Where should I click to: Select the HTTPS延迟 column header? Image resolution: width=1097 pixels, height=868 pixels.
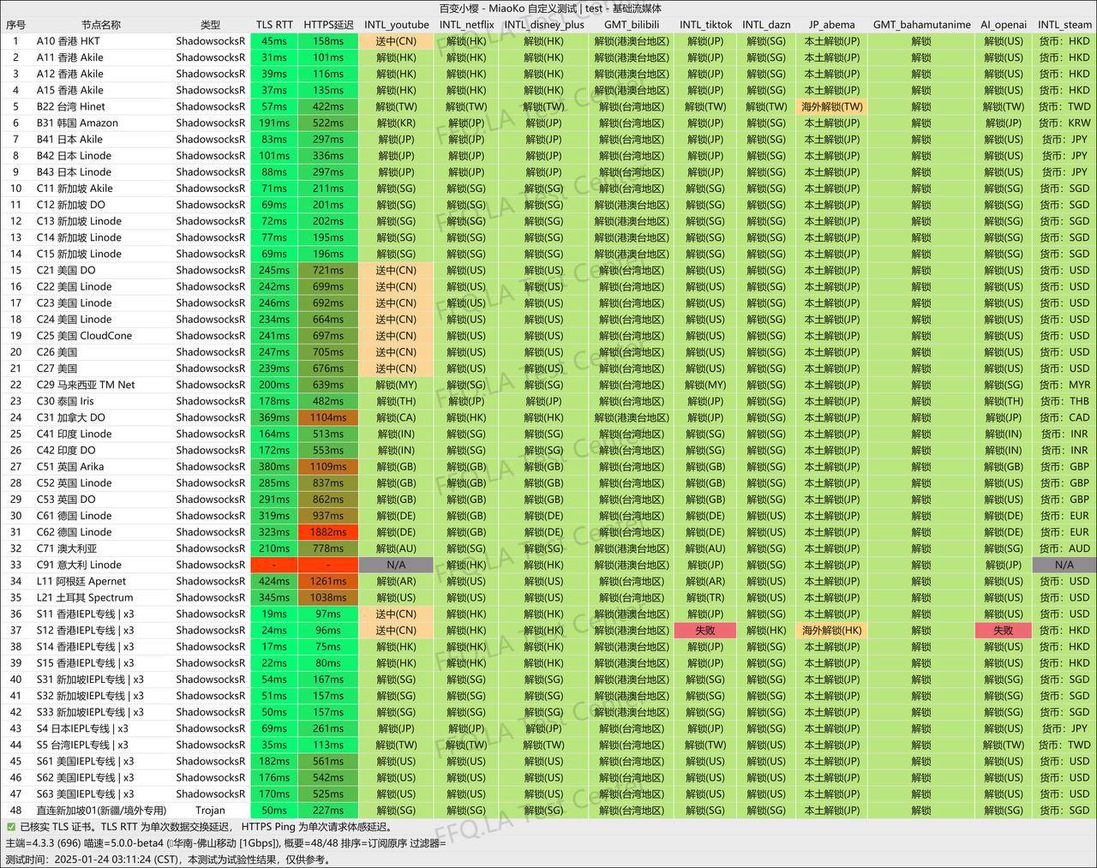[327, 25]
